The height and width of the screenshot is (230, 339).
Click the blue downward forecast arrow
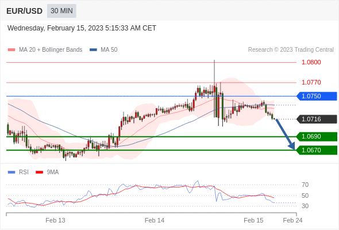[285, 134]
